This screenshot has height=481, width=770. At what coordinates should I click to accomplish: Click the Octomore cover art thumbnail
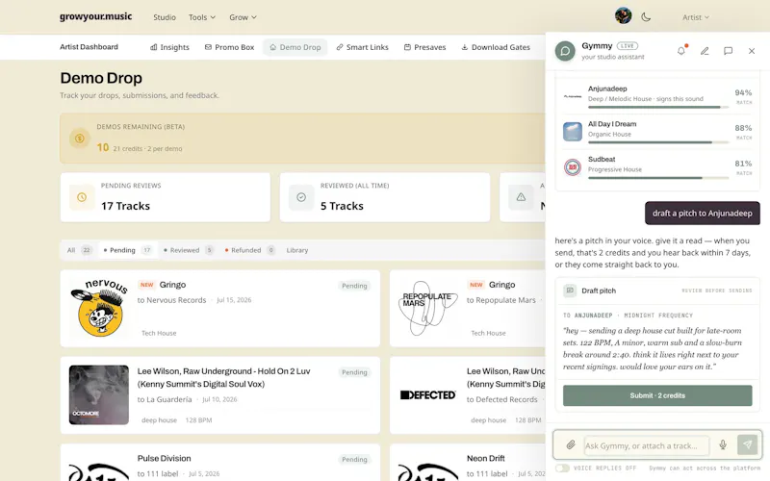(x=99, y=394)
